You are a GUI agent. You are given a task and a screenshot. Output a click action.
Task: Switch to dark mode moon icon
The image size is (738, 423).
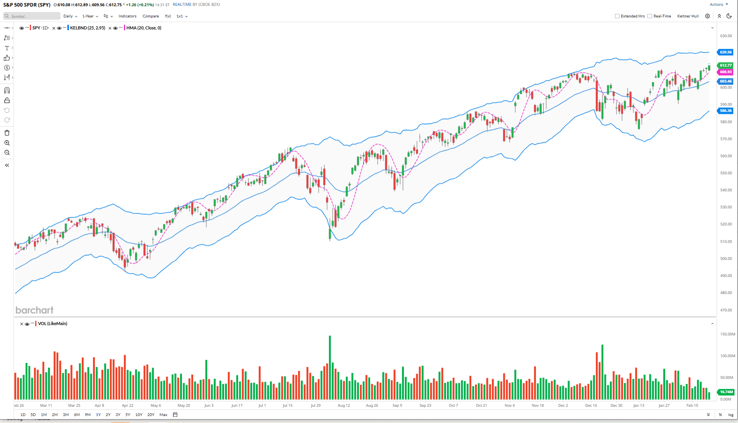729,16
